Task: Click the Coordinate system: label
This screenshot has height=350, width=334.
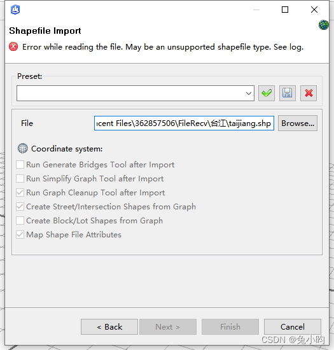Action: click(67, 149)
